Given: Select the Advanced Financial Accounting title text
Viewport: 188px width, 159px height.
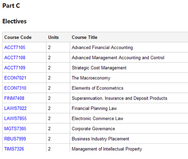Looking at the screenshot, I should pyautogui.click(x=102, y=47).
